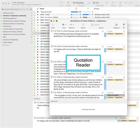Click *blog comment* tag on quotation 3:50
Screen dimensions: 140x128
115,95
